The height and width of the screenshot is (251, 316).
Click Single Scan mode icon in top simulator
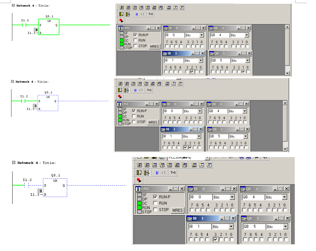[122, 14]
